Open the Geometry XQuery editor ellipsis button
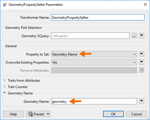This screenshot has width=150, height=120. (x=134, y=36)
